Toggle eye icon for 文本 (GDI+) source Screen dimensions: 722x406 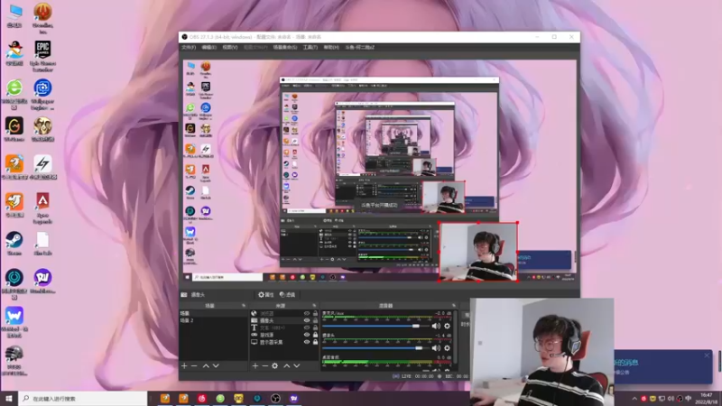point(307,328)
